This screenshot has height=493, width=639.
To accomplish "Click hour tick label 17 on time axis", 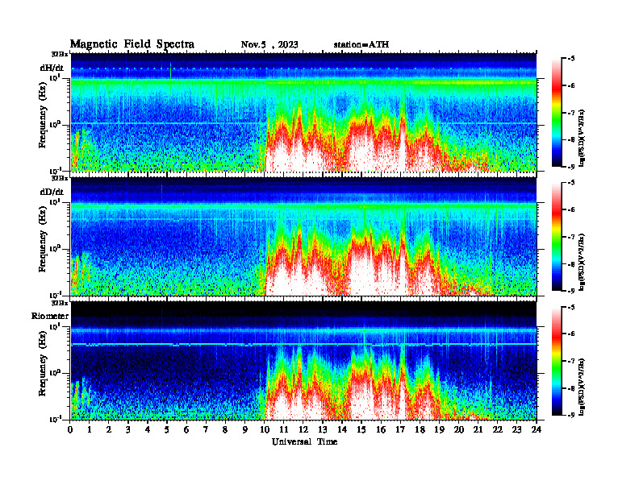I will (401, 429).
